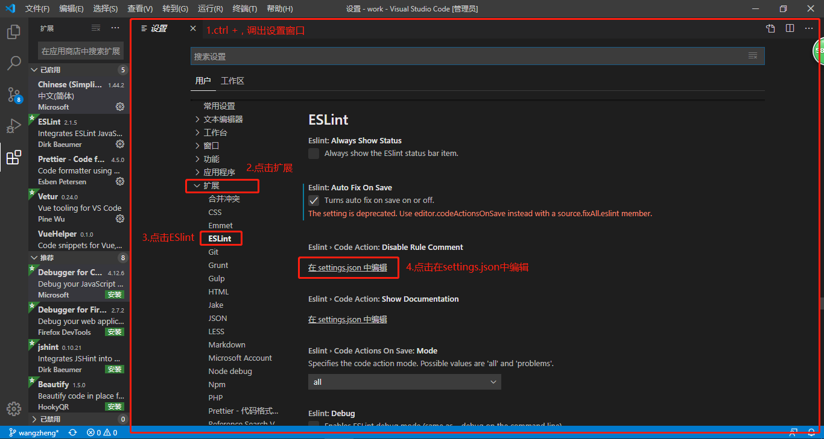
Task: Click the gear icon for ESLint extension
Action: 120,144
